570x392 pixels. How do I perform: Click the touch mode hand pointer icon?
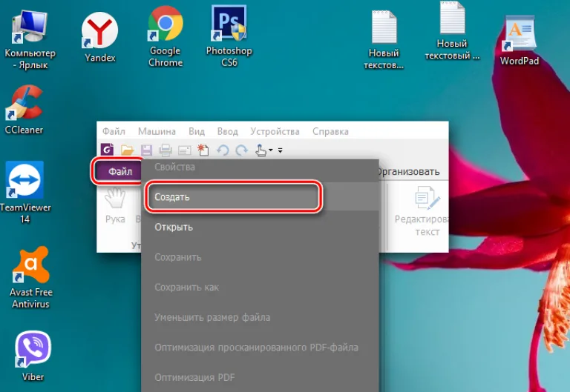(x=261, y=150)
